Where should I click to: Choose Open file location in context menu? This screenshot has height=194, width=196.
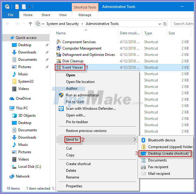(80, 82)
